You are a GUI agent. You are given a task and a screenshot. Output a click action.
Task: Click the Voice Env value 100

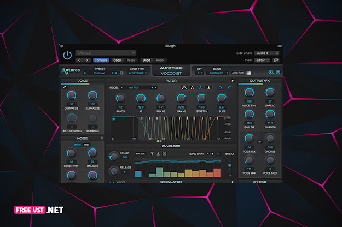[x=249, y=101]
